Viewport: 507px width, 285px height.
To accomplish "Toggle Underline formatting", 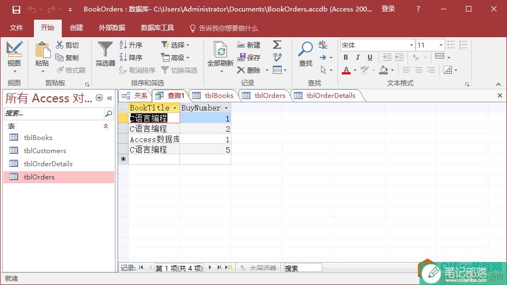I will (370, 57).
